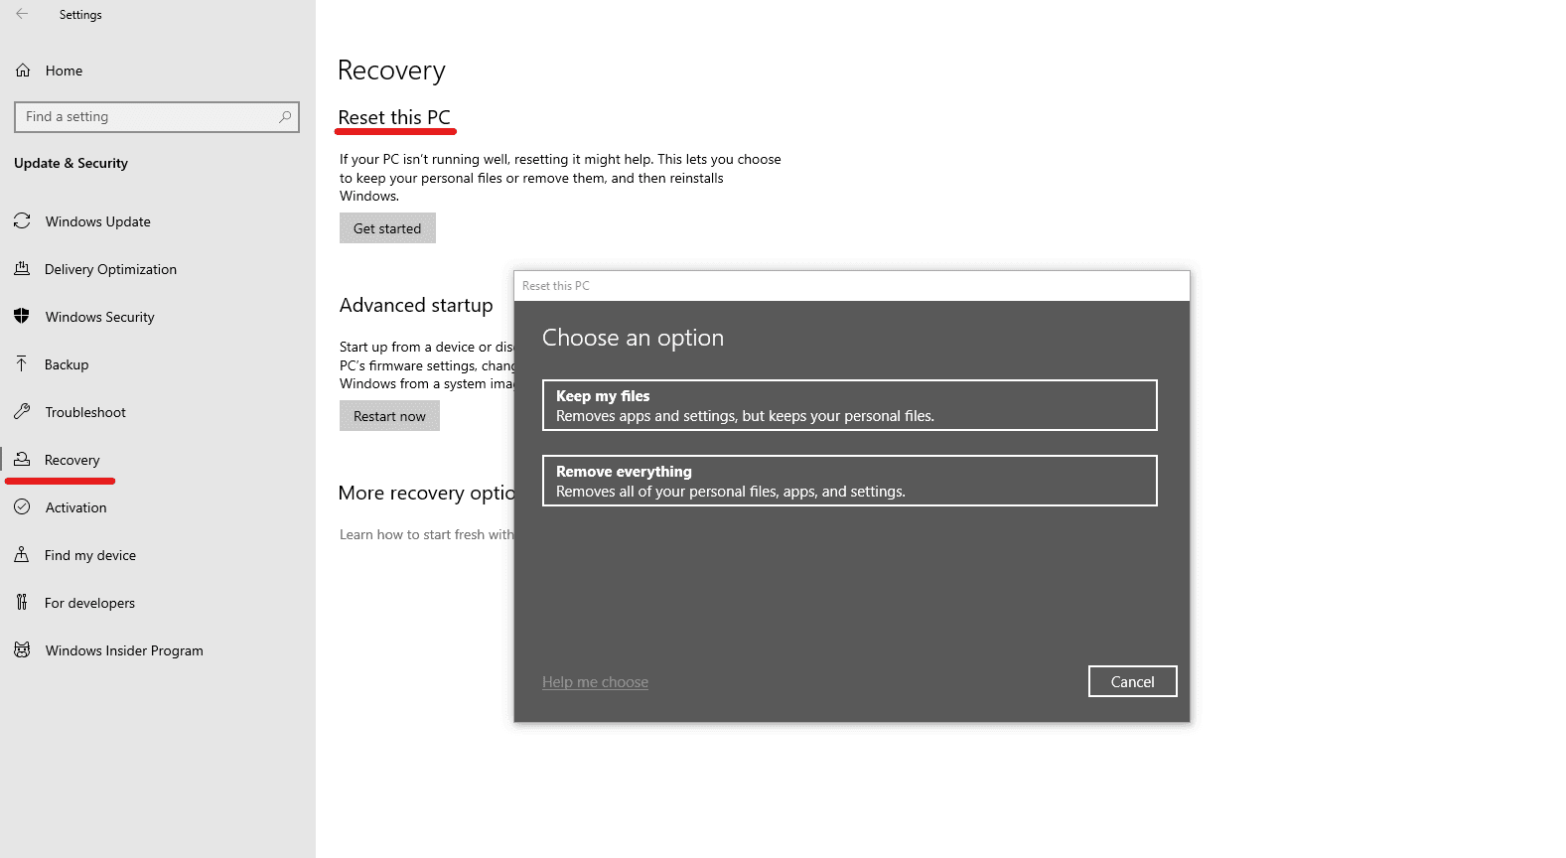
Task: Click the Advanced startup heading
Action: (416, 306)
